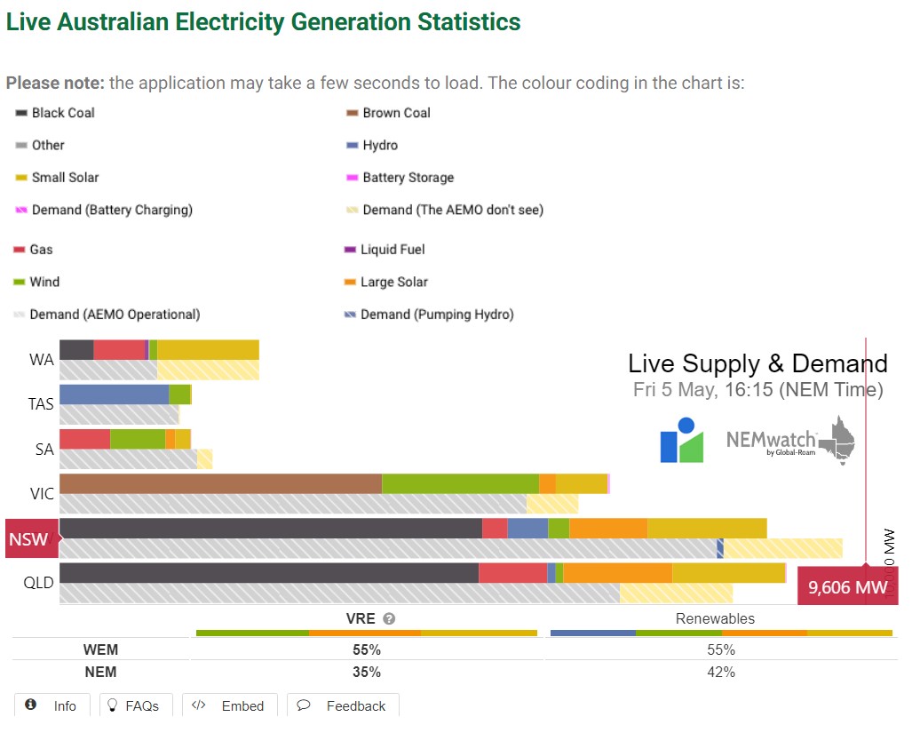
Task: Click the blue hydro segment in TAS bar
Action: 114,394
